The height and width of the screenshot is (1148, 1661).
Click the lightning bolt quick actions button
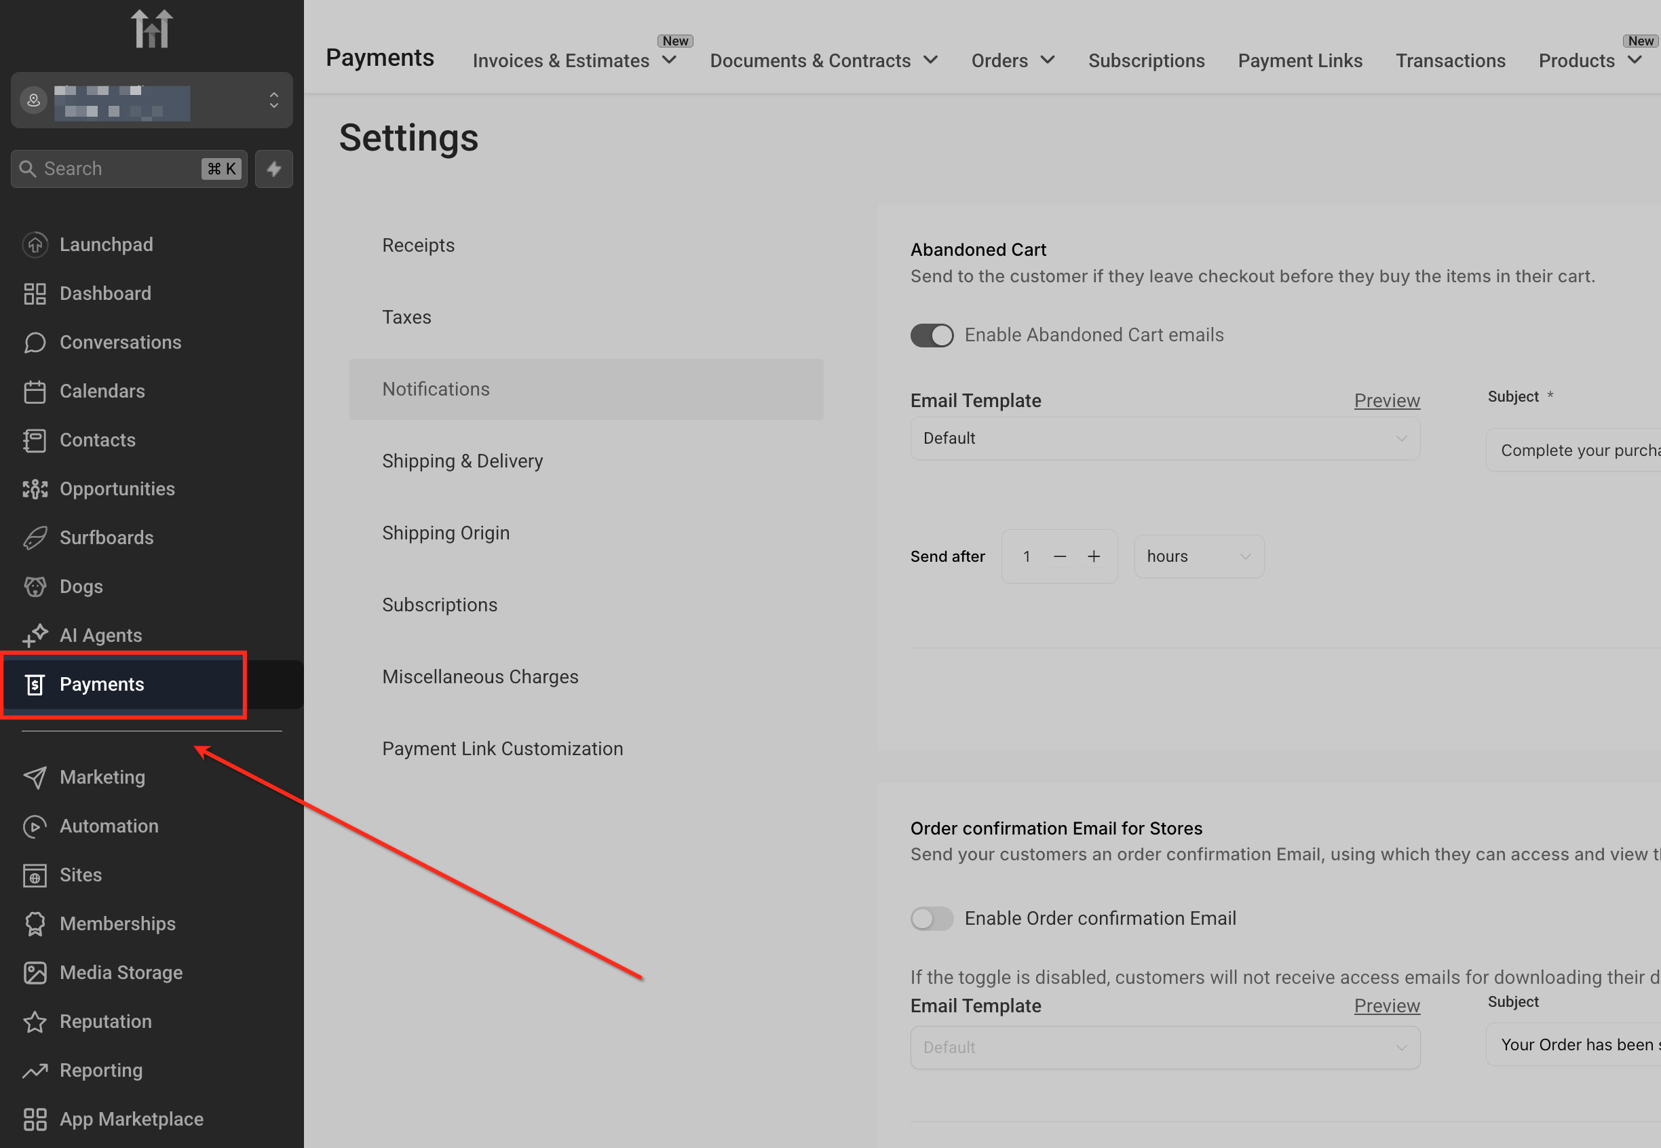pos(274,169)
